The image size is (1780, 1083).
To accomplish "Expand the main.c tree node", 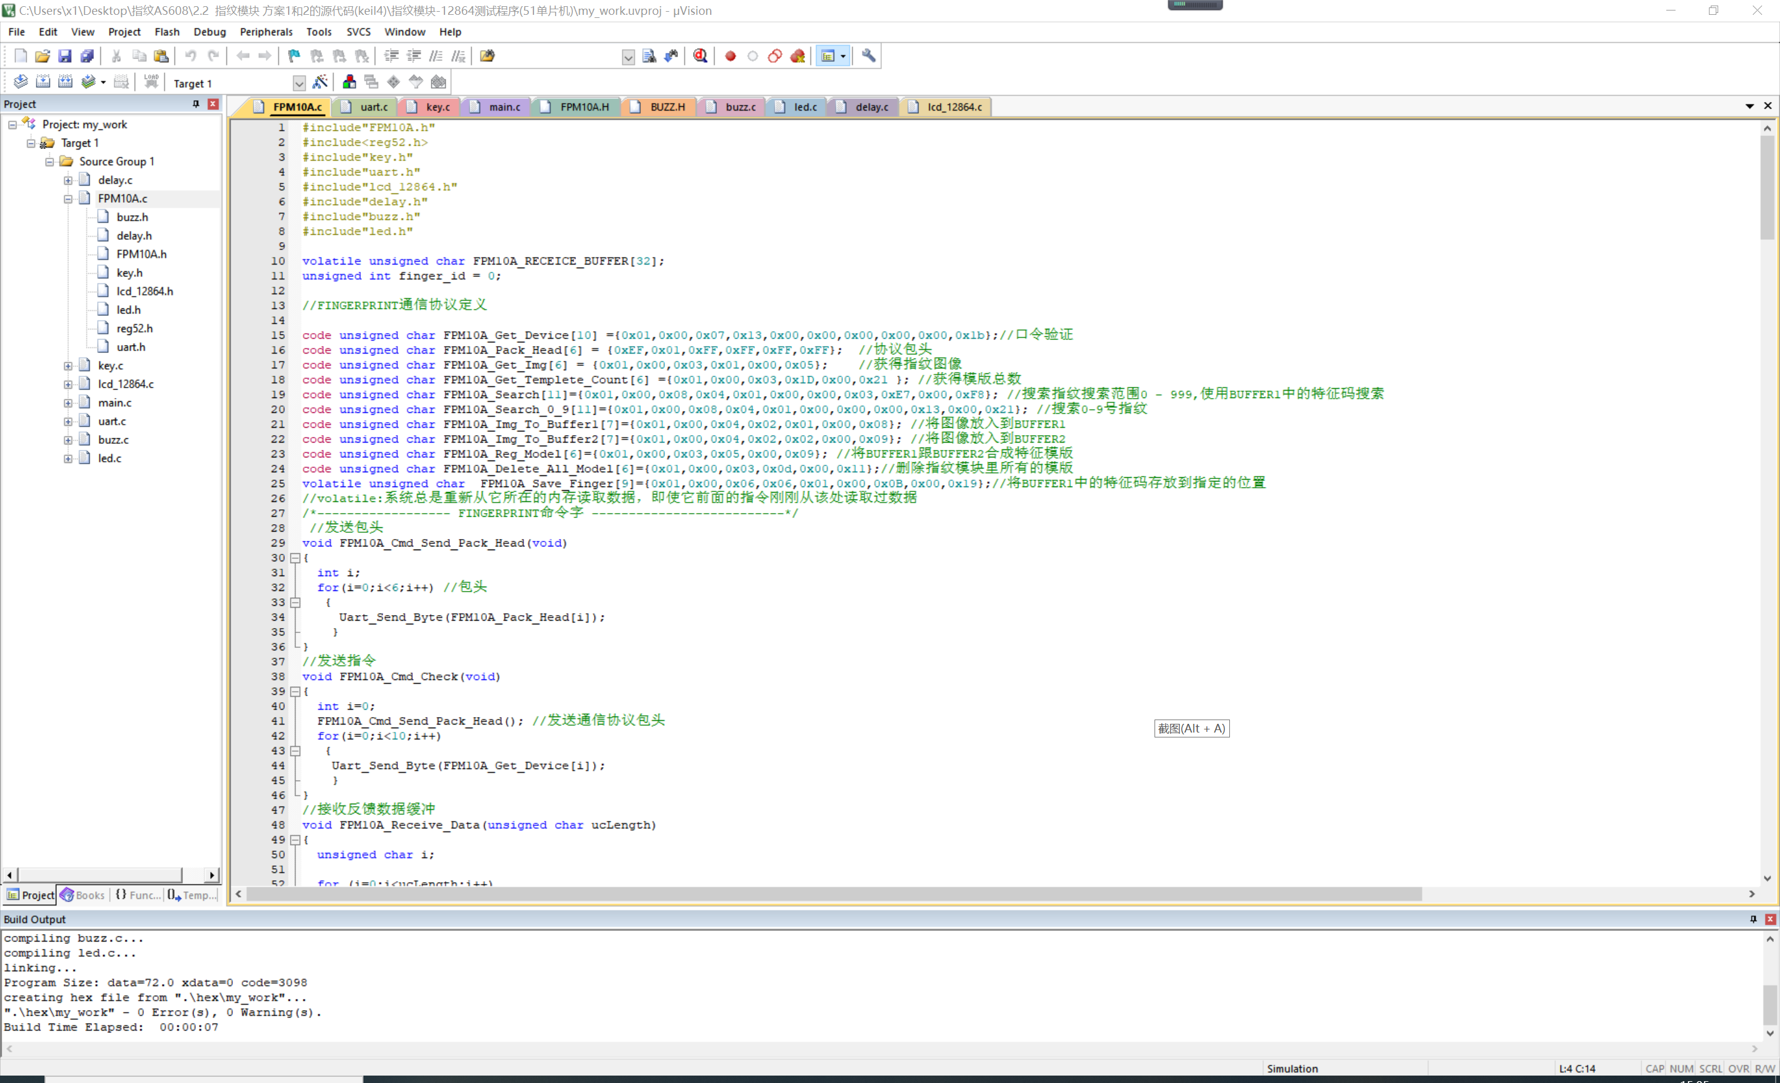I will (x=68, y=403).
